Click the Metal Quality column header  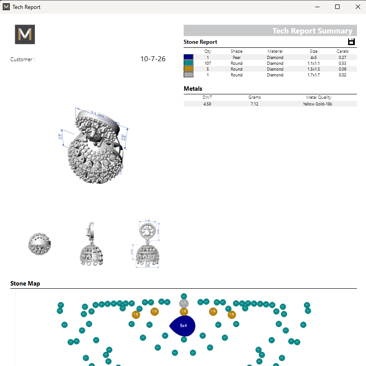pos(319,97)
